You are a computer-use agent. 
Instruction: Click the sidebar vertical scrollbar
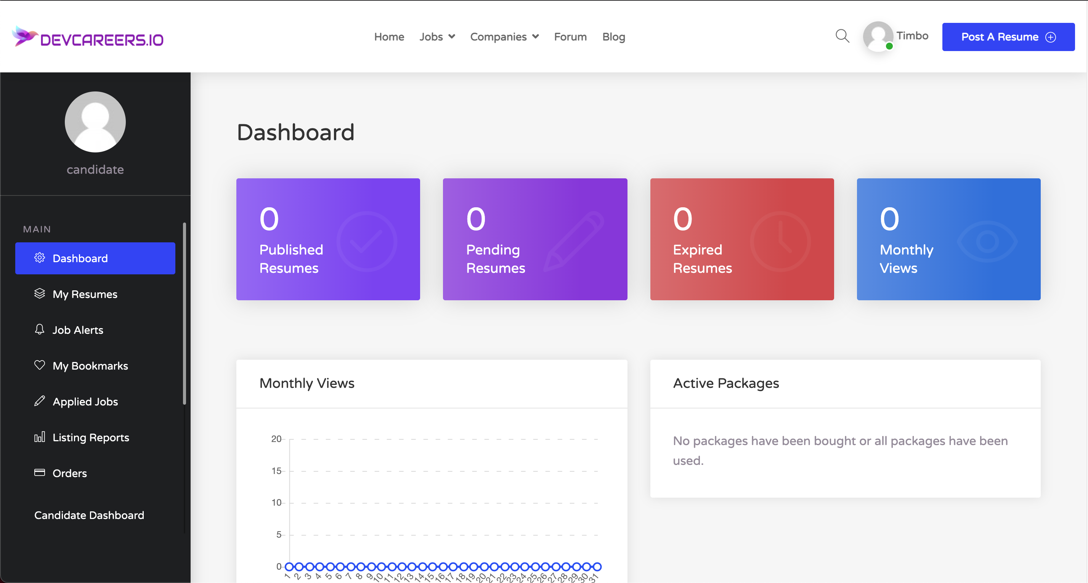pos(184,313)
